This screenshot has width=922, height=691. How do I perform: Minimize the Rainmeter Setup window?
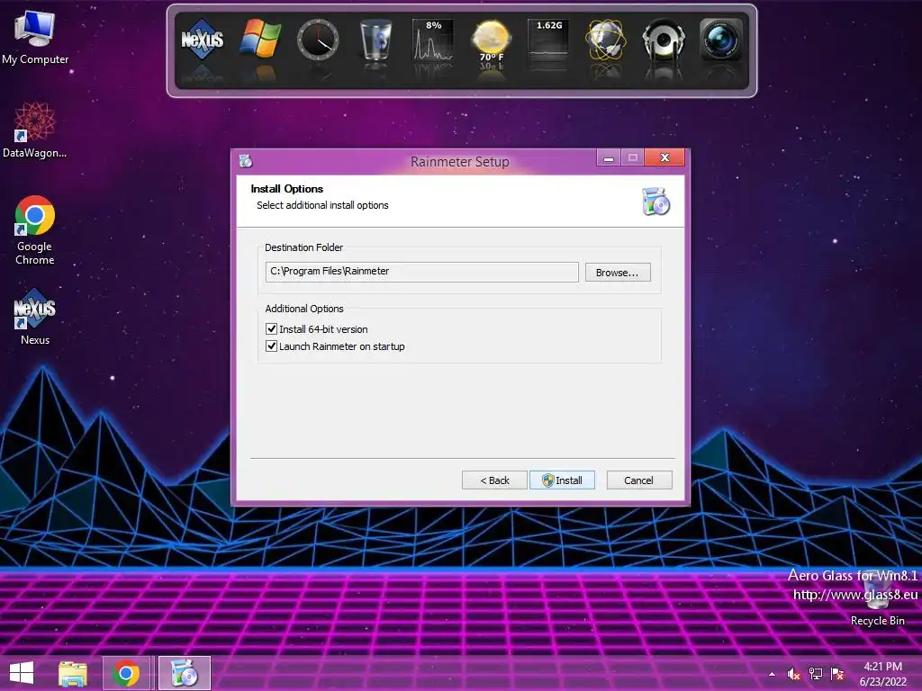609,158
